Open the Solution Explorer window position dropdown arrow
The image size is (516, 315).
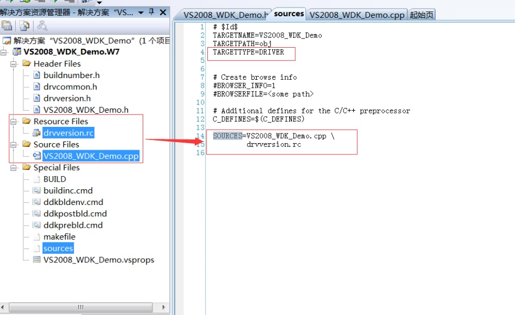click(141, 13)
